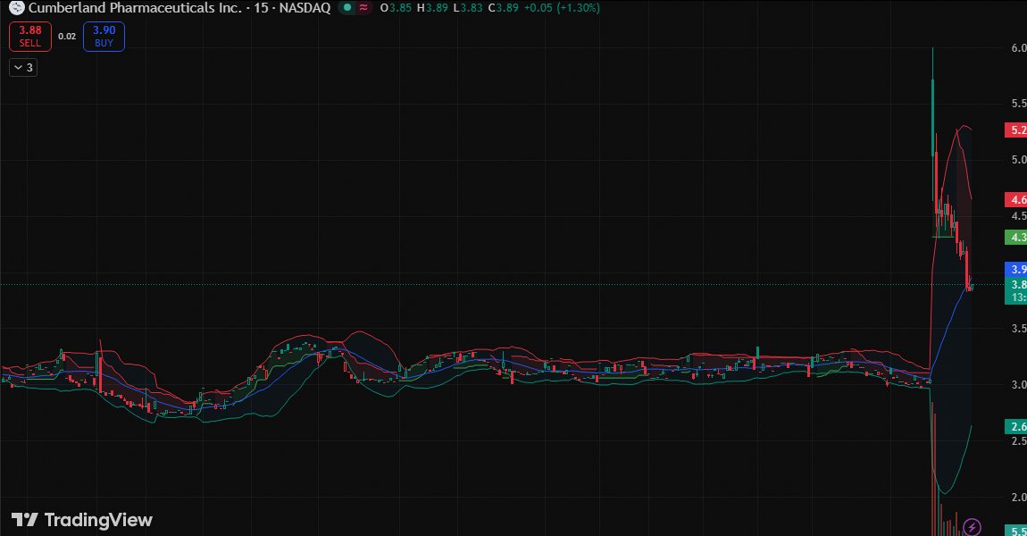This screenshot has height=536, width=1027.
Task: Click the Cumberland Pharmaceuticals company logo icon
Action: (x=16, y=8)
